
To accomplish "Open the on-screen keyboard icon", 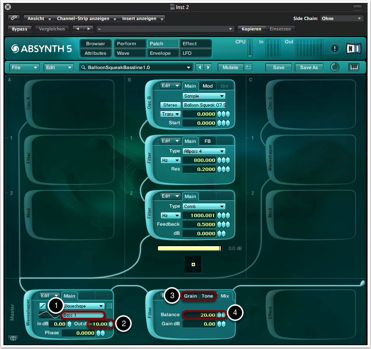I will point(354,68).
